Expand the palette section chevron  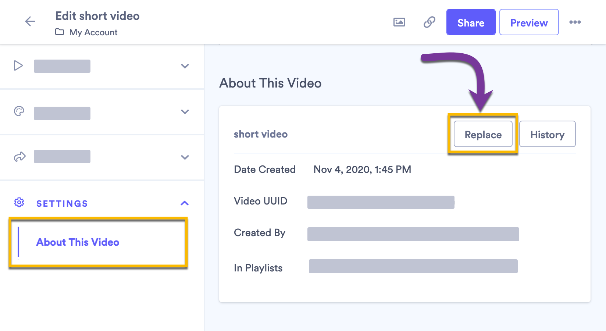coord(185,112)
